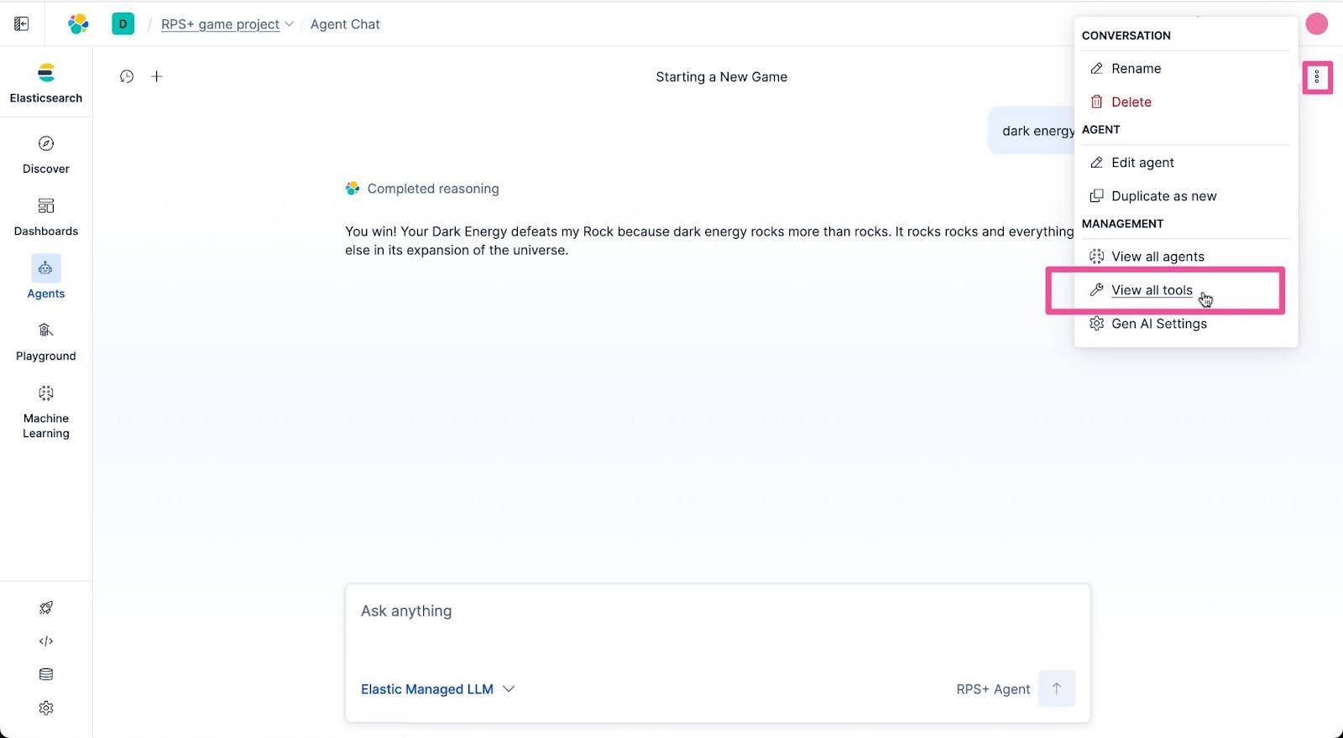Toggle the three-dot conversation menu

click(1317, 77)
